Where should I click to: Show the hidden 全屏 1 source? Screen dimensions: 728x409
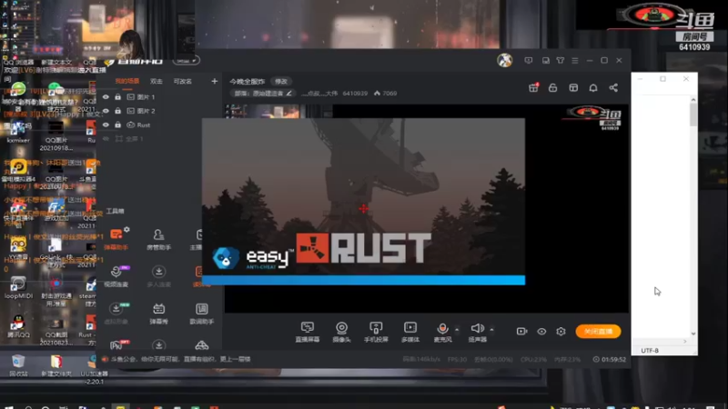tap(106, 139)
